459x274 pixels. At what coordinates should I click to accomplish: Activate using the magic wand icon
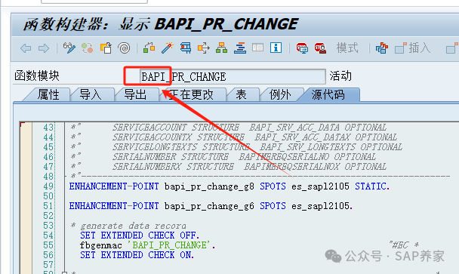(168, 48)
